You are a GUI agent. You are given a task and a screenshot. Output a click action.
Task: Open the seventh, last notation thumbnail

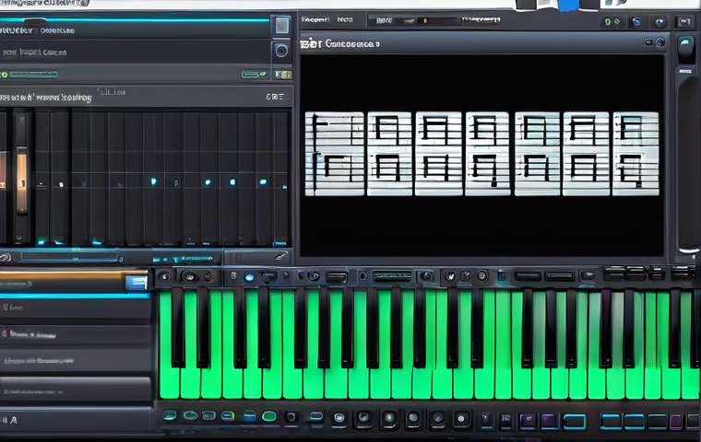click(x=636, y=154)
